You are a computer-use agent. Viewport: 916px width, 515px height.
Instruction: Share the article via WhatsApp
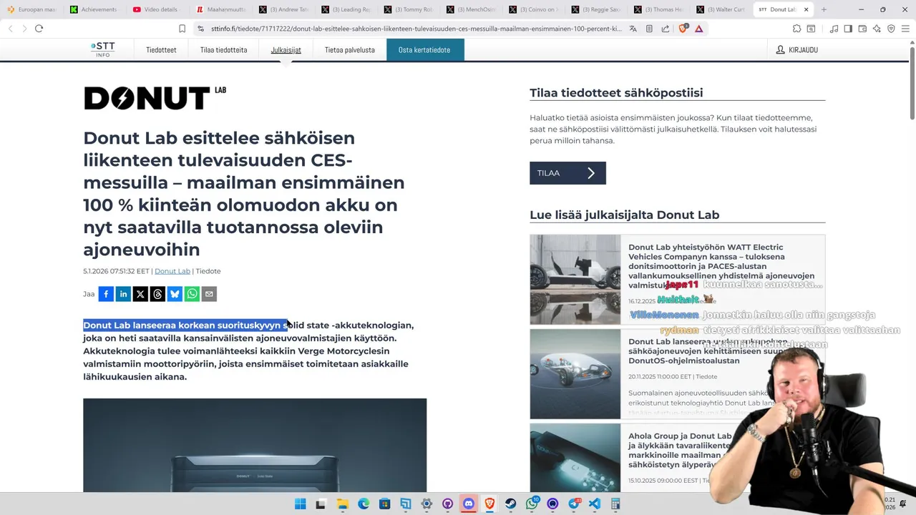[x=192, y=294]
